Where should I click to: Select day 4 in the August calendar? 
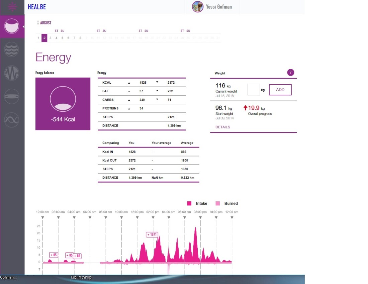point(57,38)
